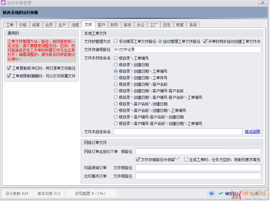This screenshot has height=201, width=271.
Task: Open the 格式说明 link
Action: (252, 132)
